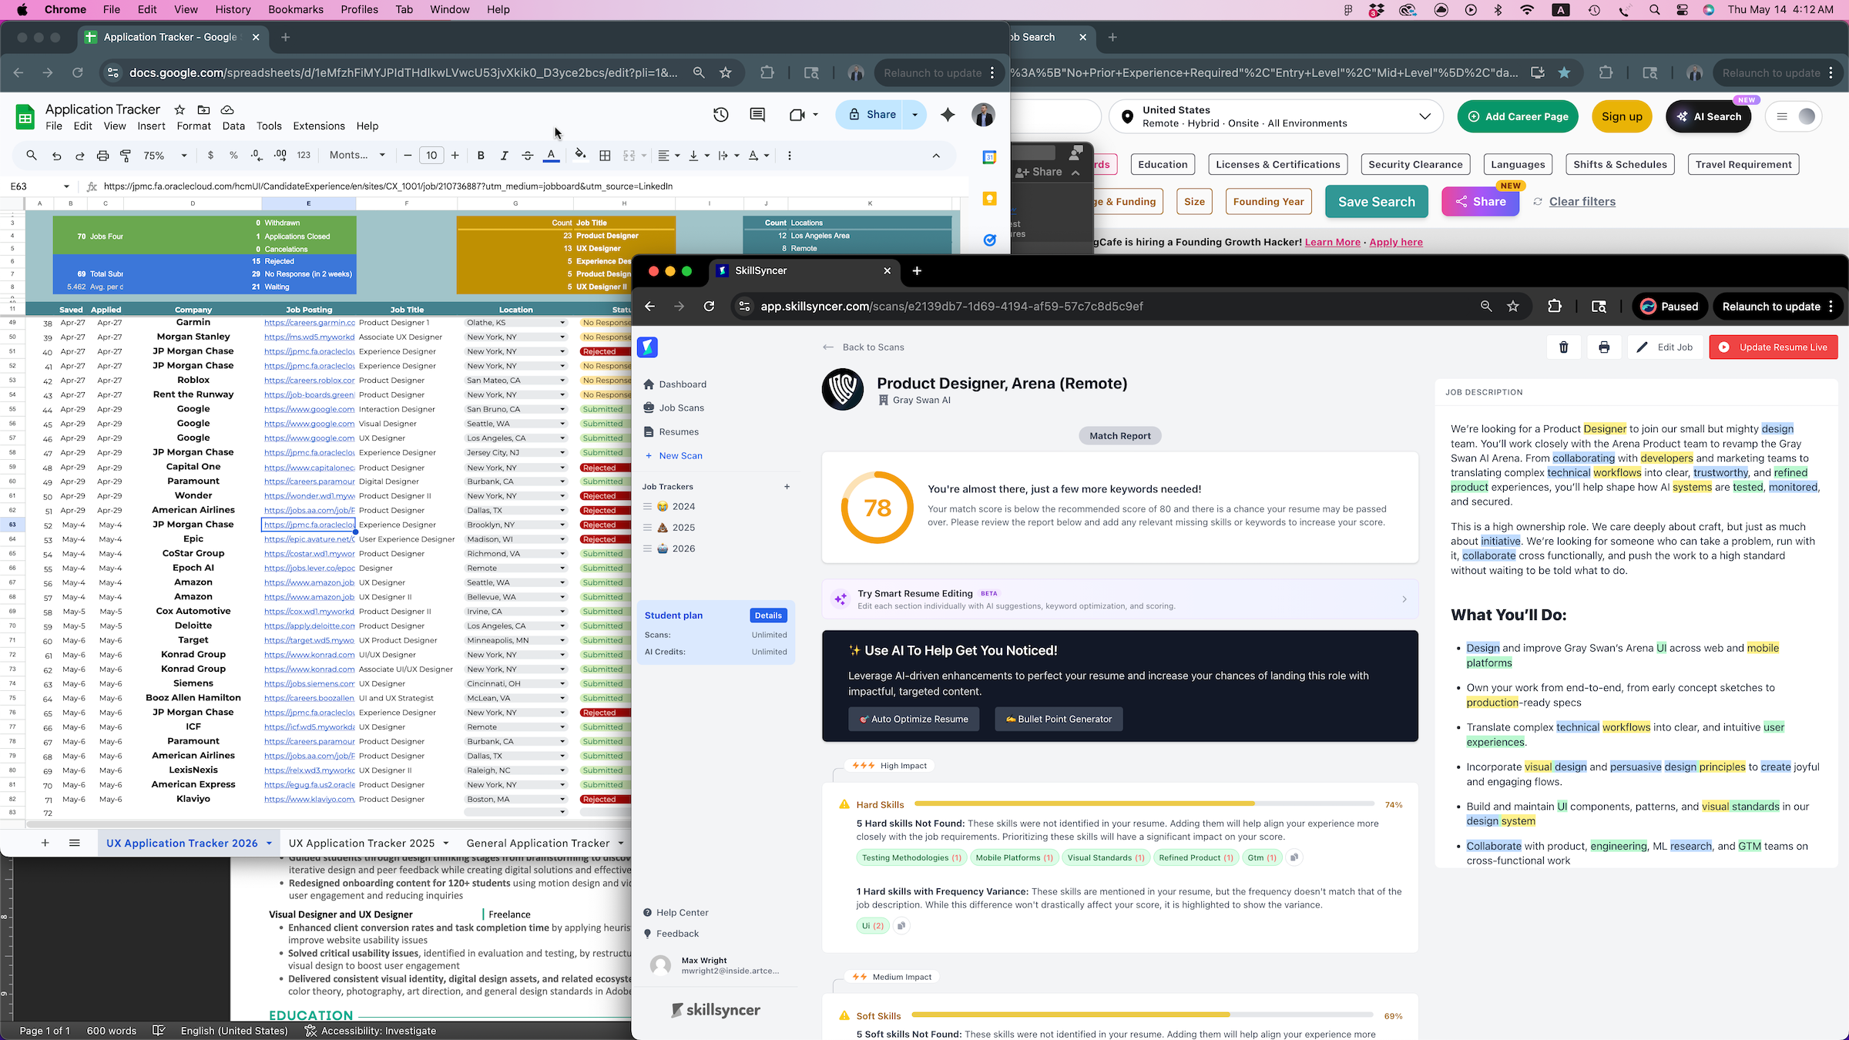Click increase decimal places in Sheets toolbar
Viewport: 1849px width, 1040px height.
[280, 156]
